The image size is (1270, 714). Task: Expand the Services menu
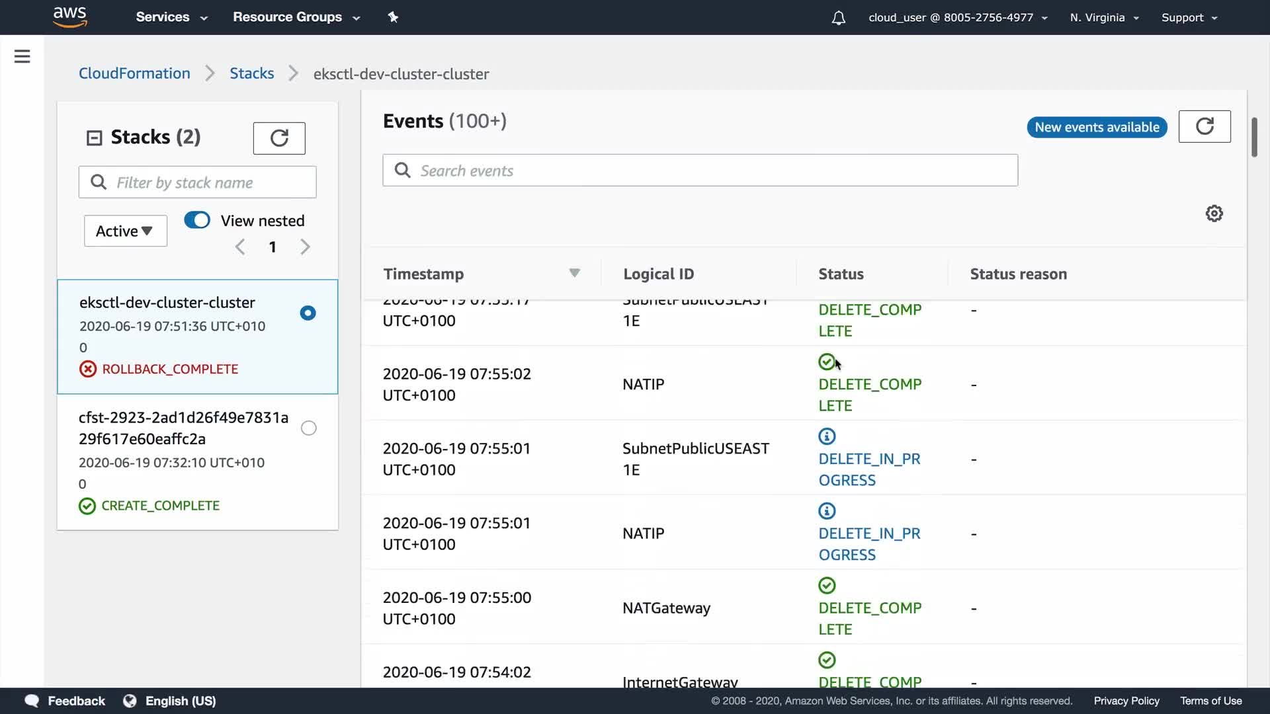point(171,17)
